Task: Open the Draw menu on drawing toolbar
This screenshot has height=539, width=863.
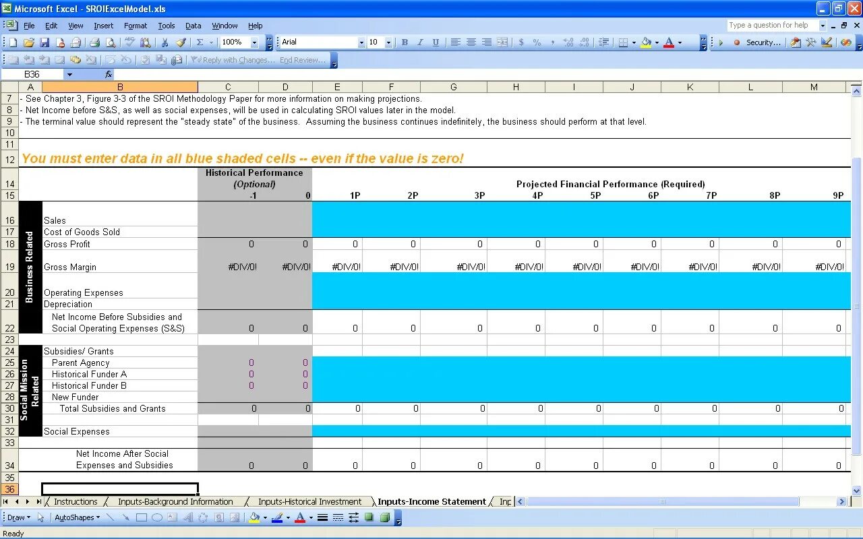Action: click(x=18, y=517)
